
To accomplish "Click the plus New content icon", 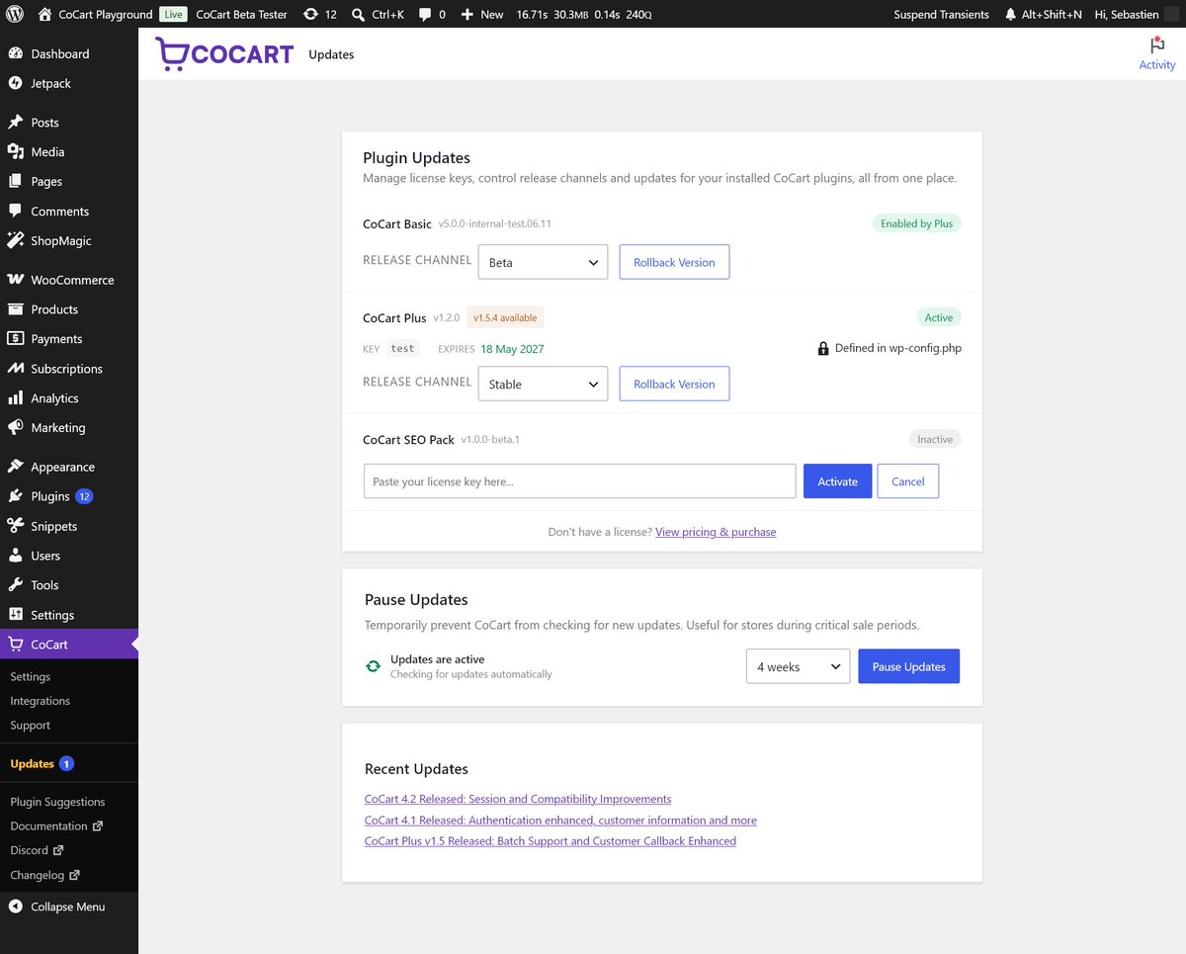I will click(x=467, y=14).
